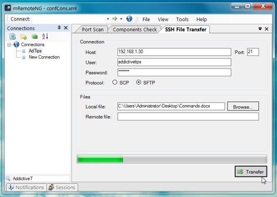Screen dimensions: 277x197
Task: Click the green View icon in Connections panel
Action: click(34, 37)
